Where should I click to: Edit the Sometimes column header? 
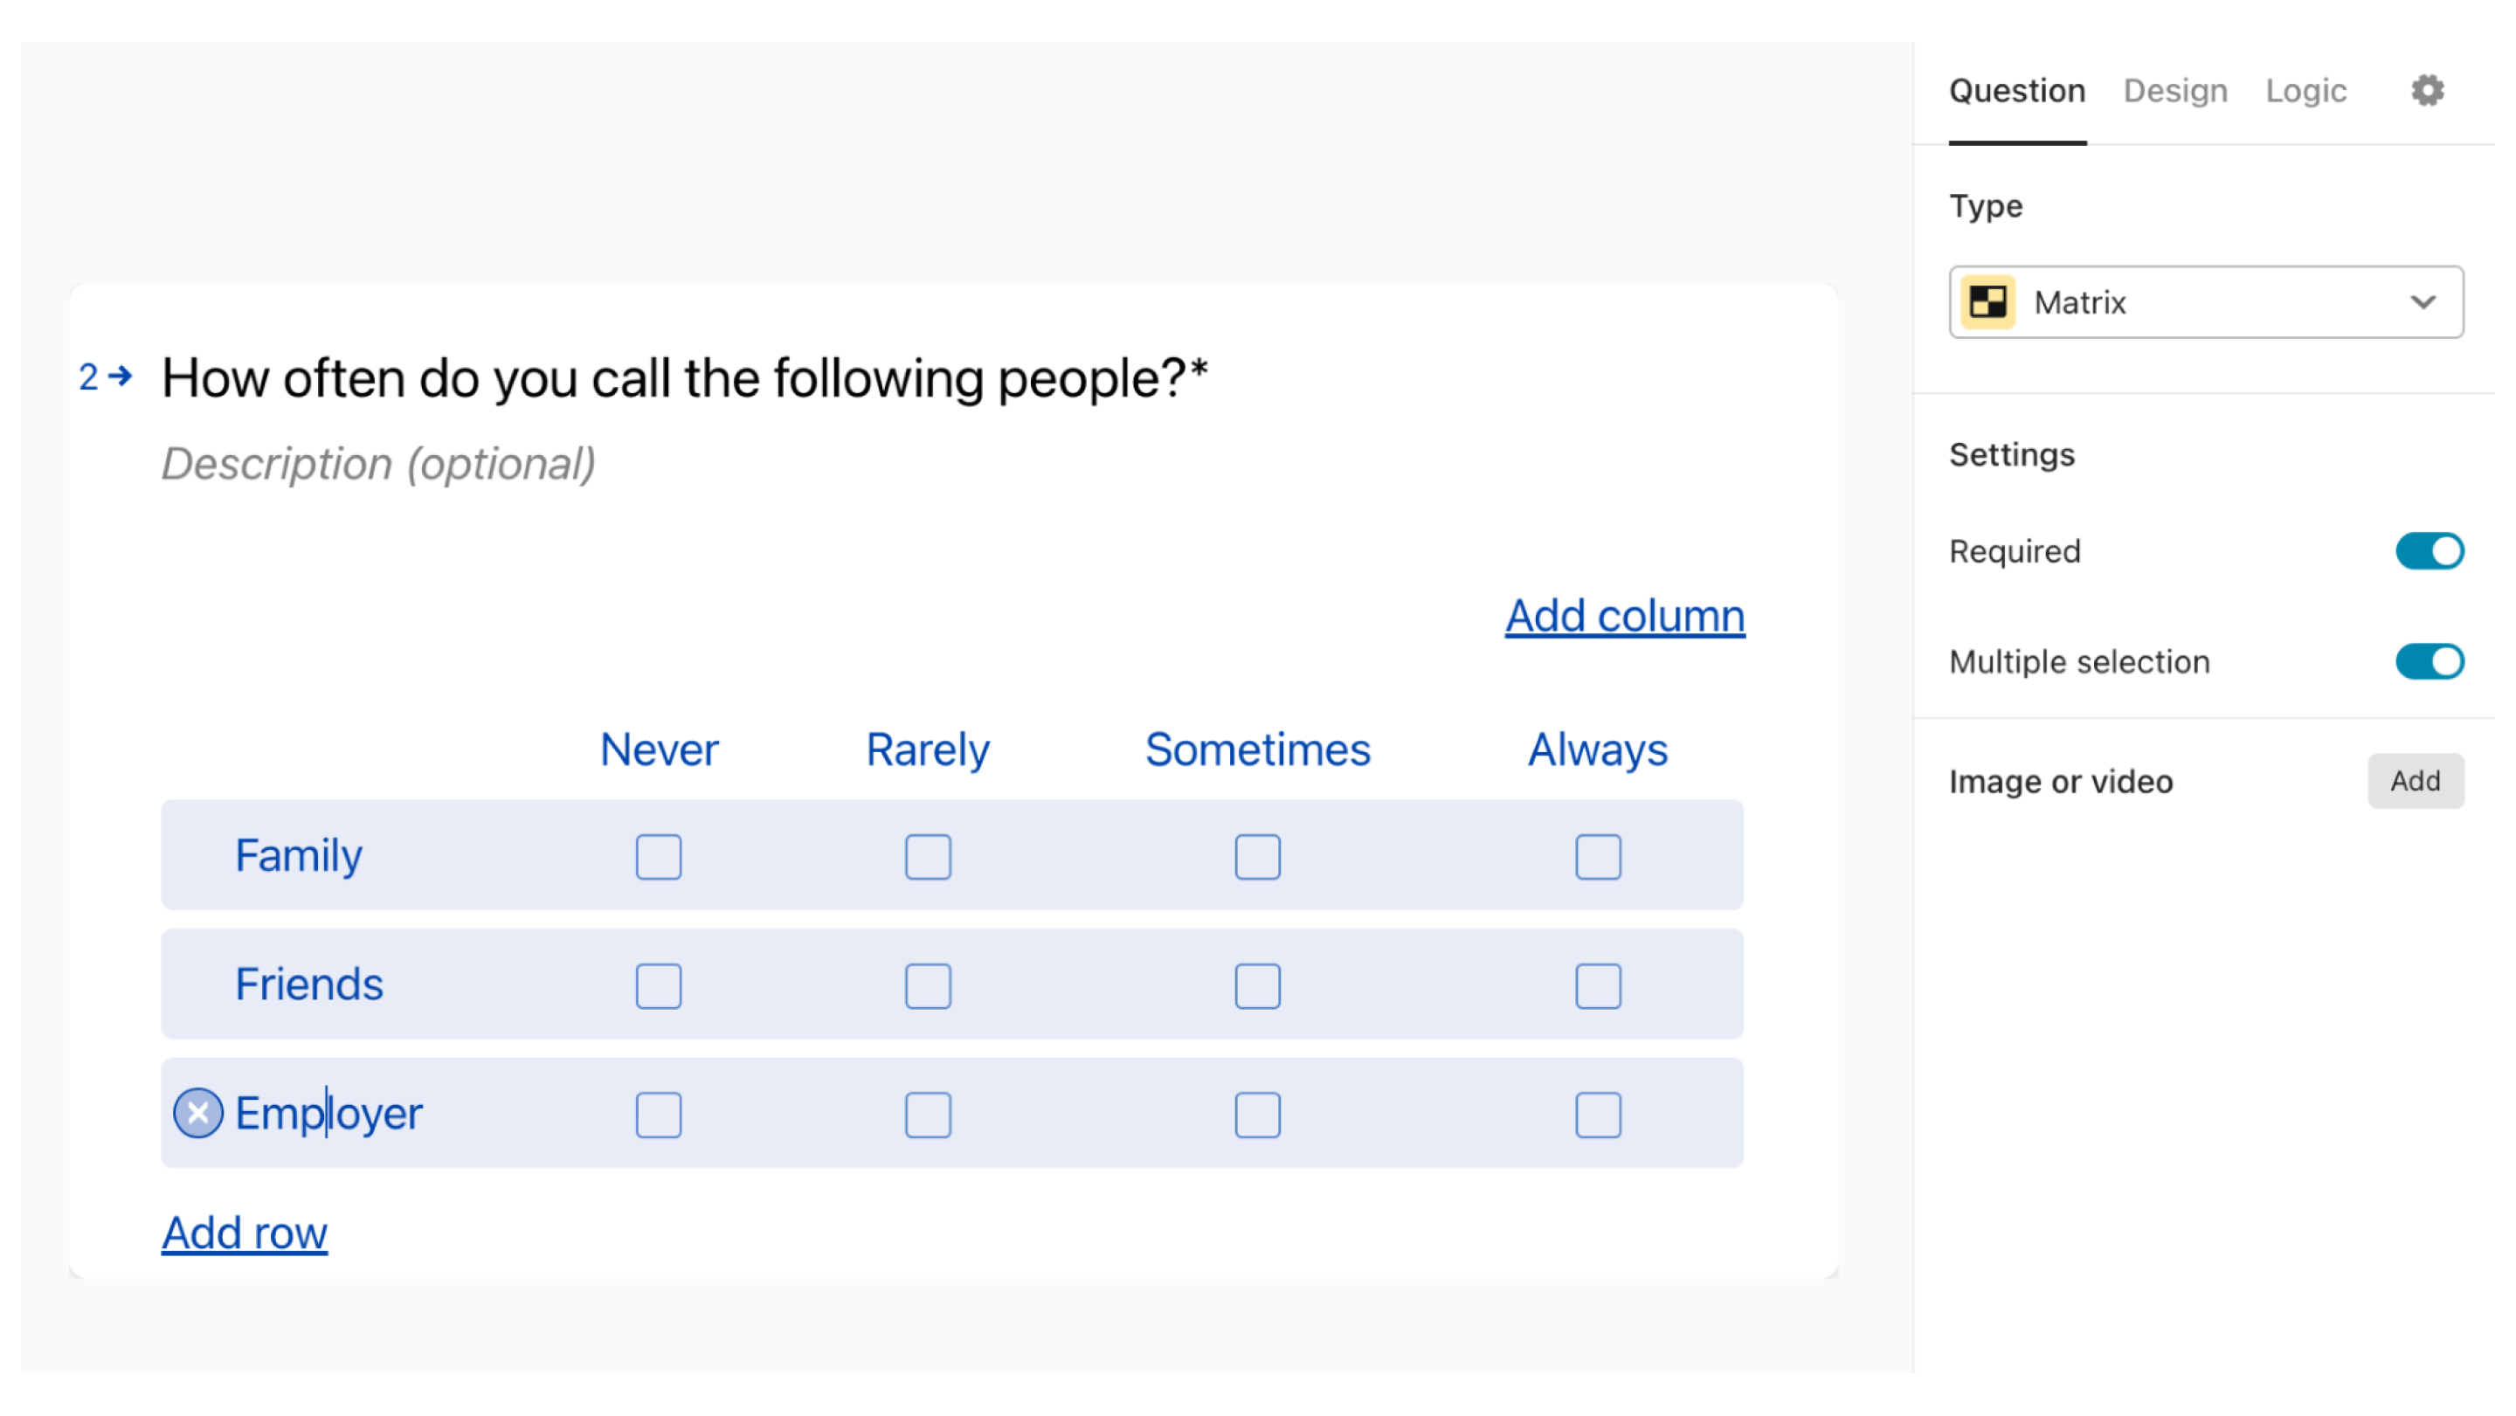pyautogui.click(x=1257, y=750)
